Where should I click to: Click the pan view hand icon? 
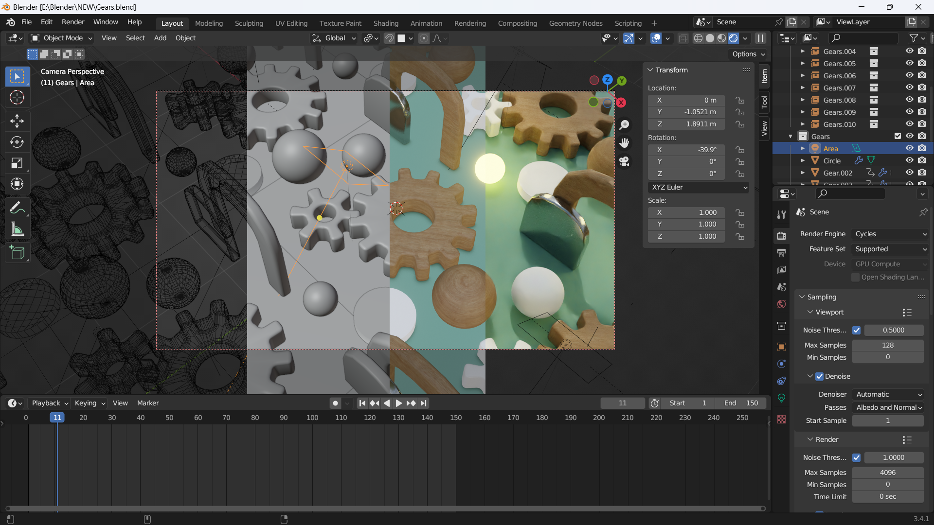point(624,143)
